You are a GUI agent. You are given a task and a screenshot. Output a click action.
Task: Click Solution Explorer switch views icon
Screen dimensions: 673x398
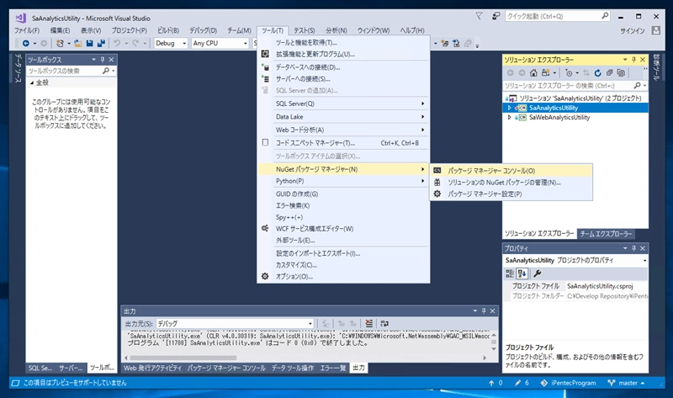click(x=545, y=72)
